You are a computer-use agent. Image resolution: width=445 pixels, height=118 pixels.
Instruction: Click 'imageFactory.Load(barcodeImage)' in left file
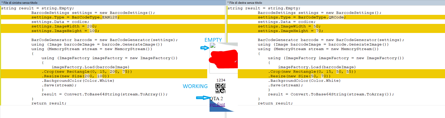91,67
